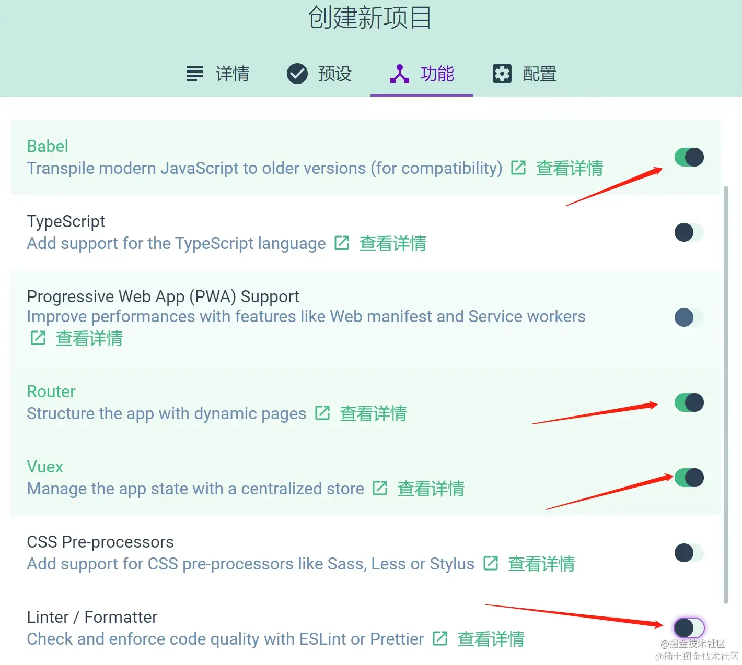Click the CSS Pre-processors title
The height and width of the screenshot is (665, 742).
click(x=100, y=542)
